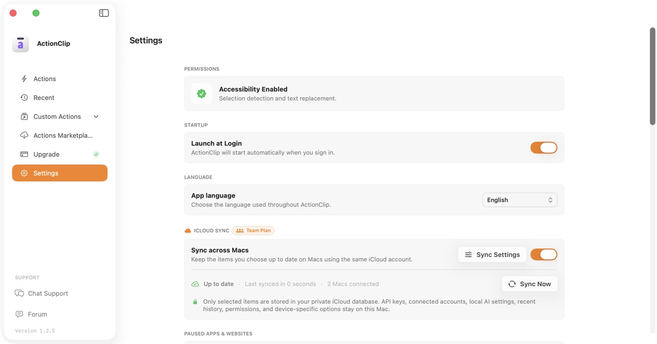
Task: Click the Settings page heading
Action: pyautogui.click(x=146, y=40)
